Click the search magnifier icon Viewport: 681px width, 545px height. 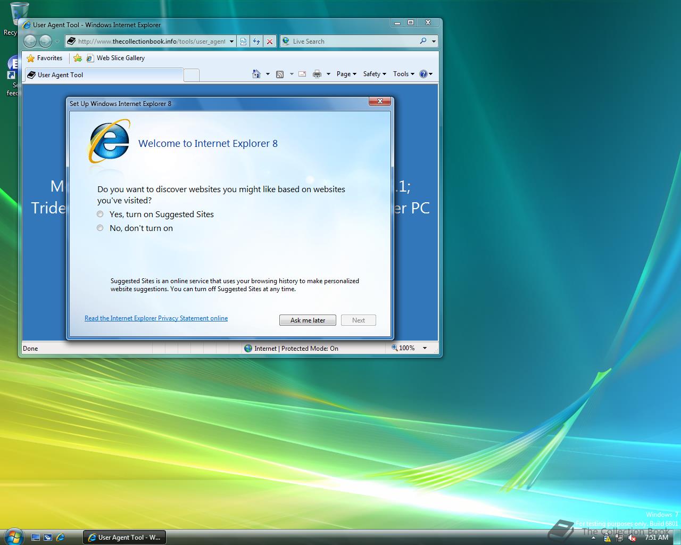pyautogui.click(x=423, y=41)
